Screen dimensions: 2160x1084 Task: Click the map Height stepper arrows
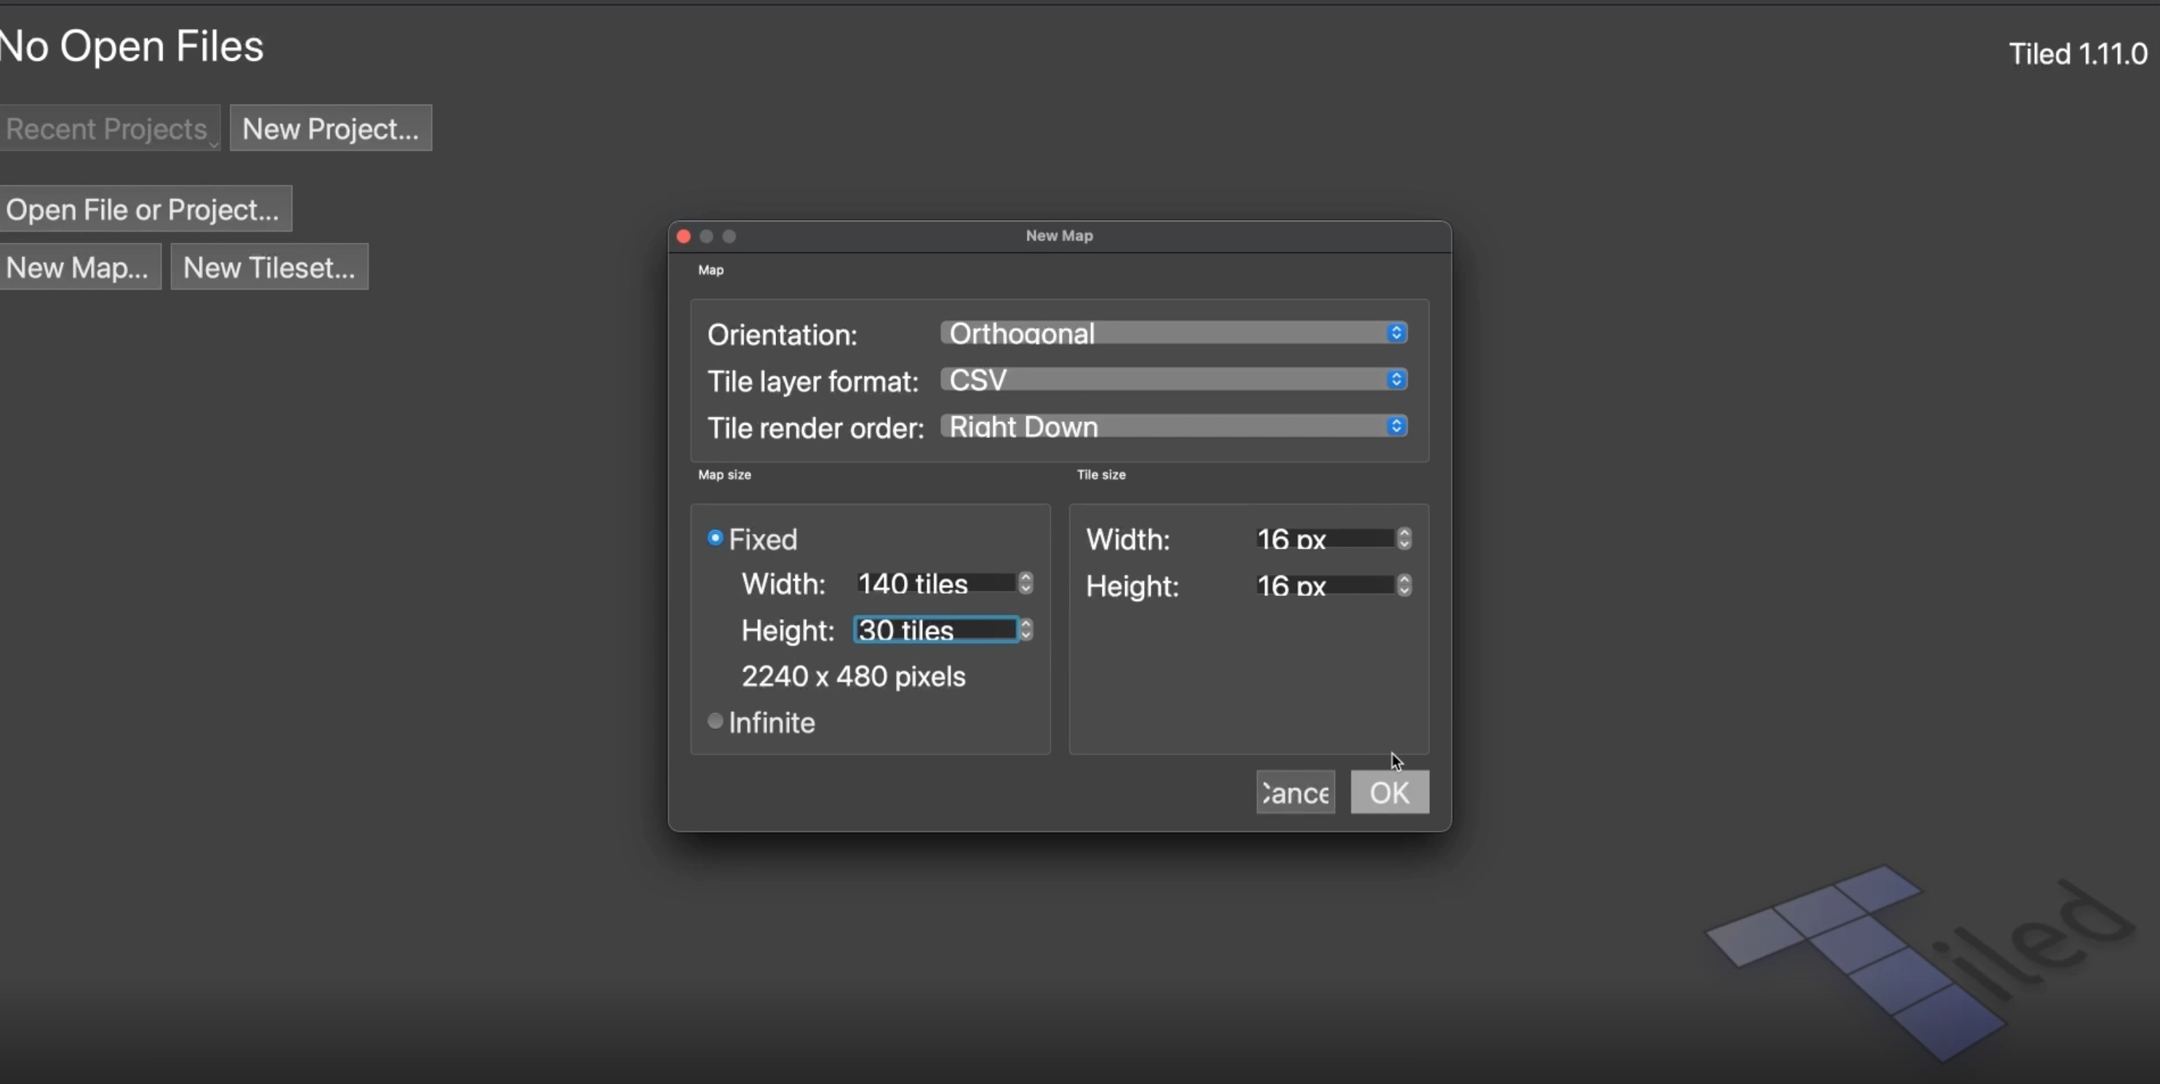(1025, 630)
